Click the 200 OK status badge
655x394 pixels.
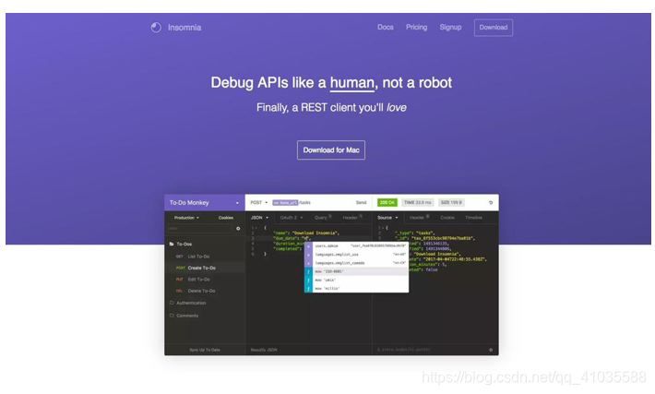click(x=387, y=203)
